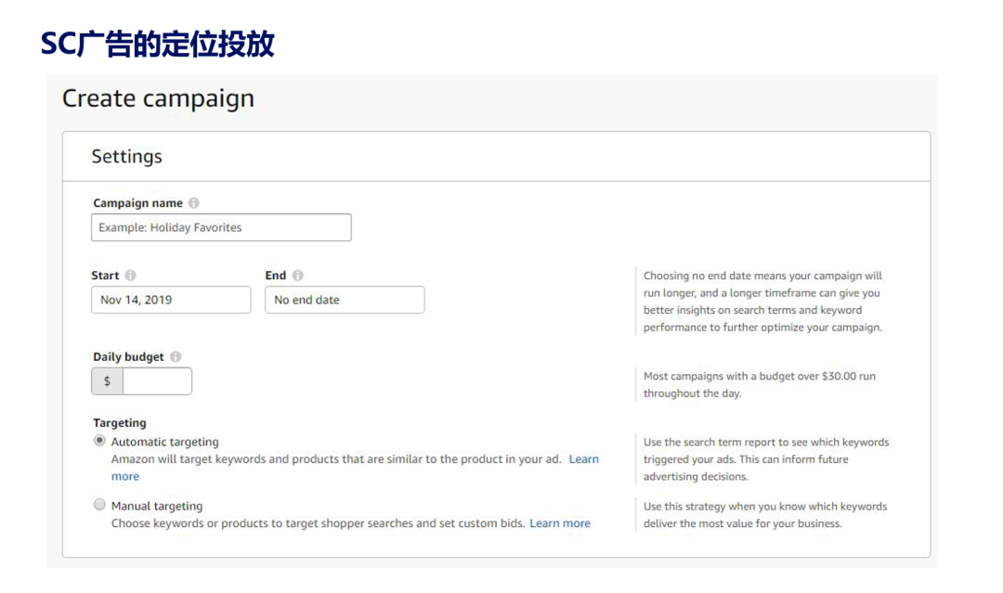Click the Targeting section label
The width and height of the screenshot is (1003, 593).
120,422
